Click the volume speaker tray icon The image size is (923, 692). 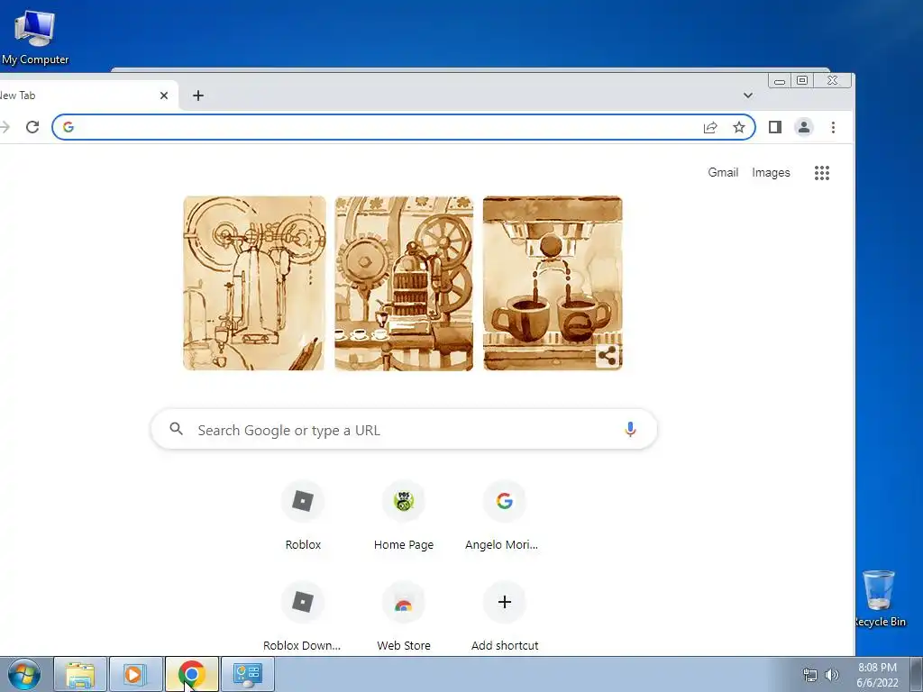pos(831,675)
